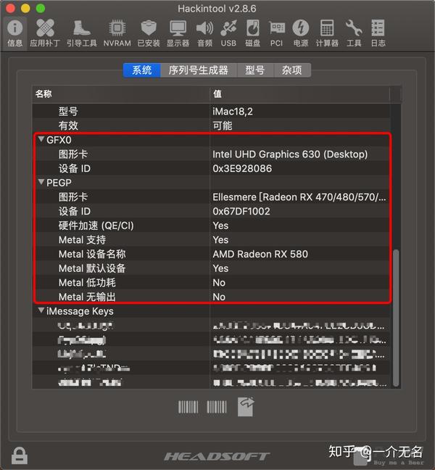Select the AMD Radeon RX 580 value
This screenshot has width=435, height=470.
(x=260, y=254)
